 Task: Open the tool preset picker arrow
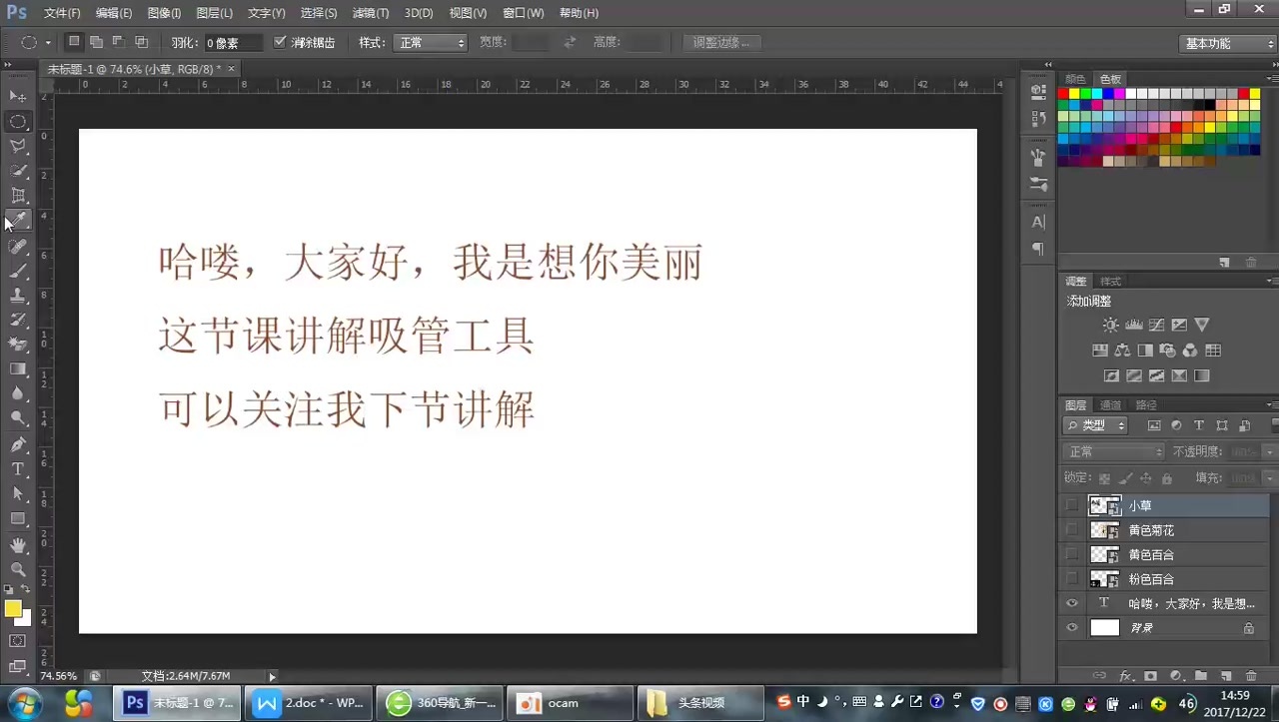48,43
